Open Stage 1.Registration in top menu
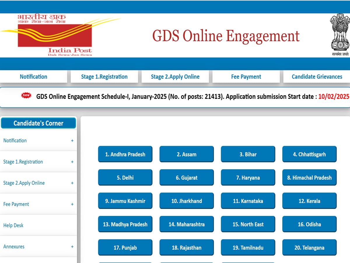The height and width of the screenshot is (263, 350). [104, 77]
